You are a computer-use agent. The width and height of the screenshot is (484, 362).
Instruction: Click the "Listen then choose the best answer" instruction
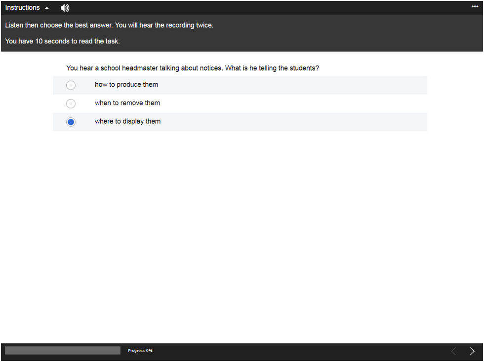[109, 25]
